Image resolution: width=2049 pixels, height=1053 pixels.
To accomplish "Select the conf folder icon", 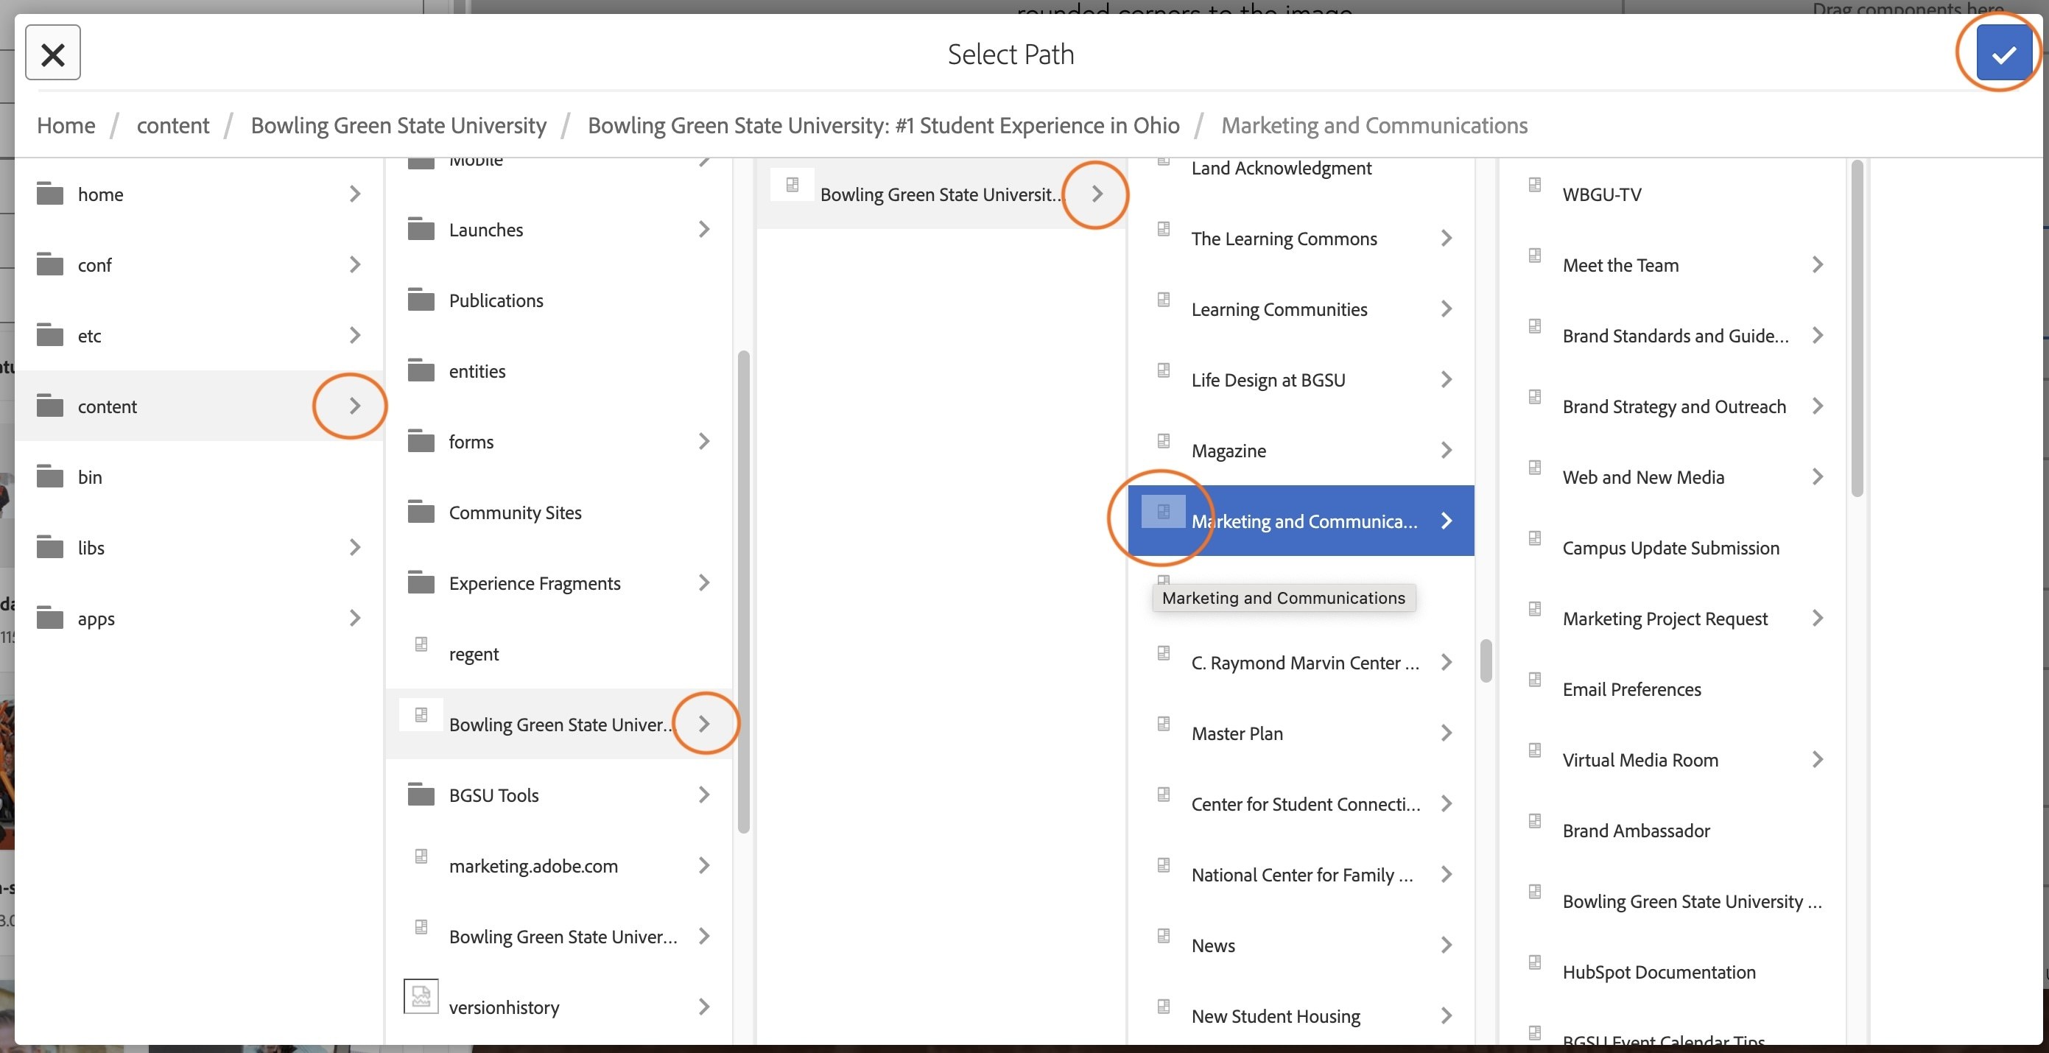I will pyautogui.click(x=50, y=264).
